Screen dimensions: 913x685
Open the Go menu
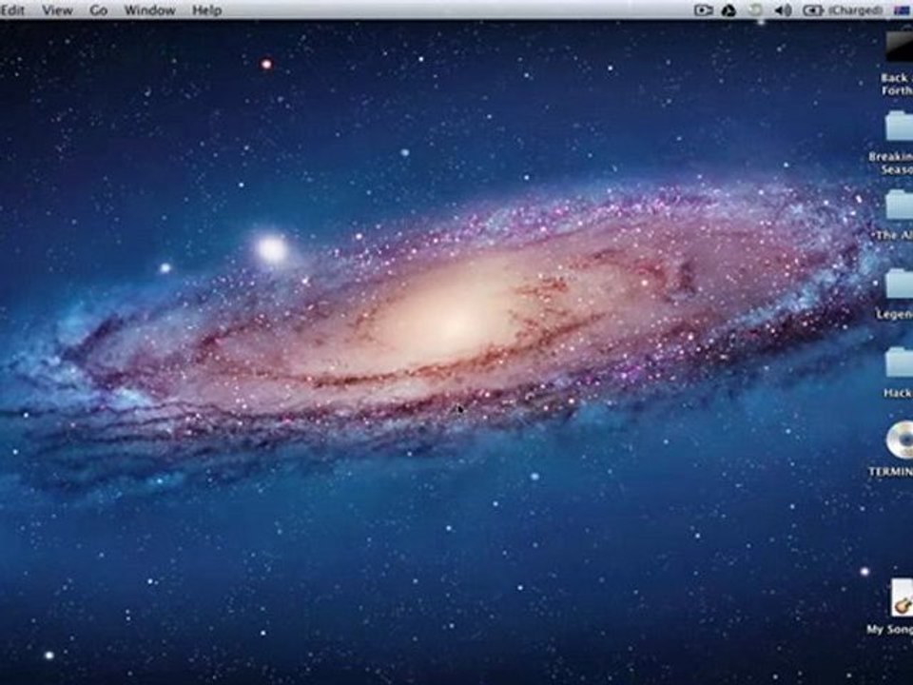[98, 10]
